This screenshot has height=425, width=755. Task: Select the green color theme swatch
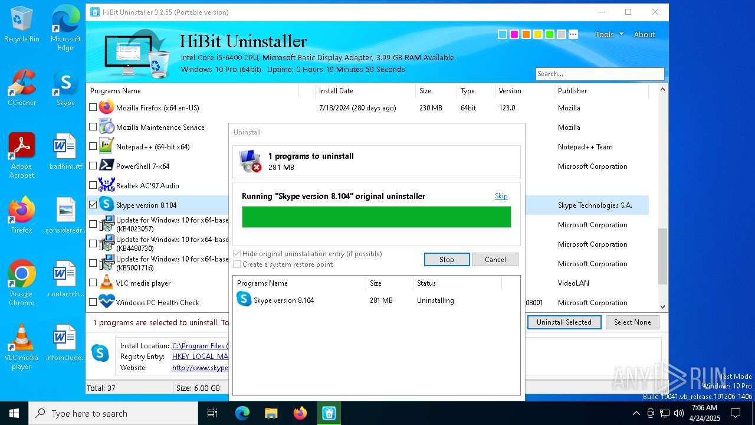click(x=550, y=34)
